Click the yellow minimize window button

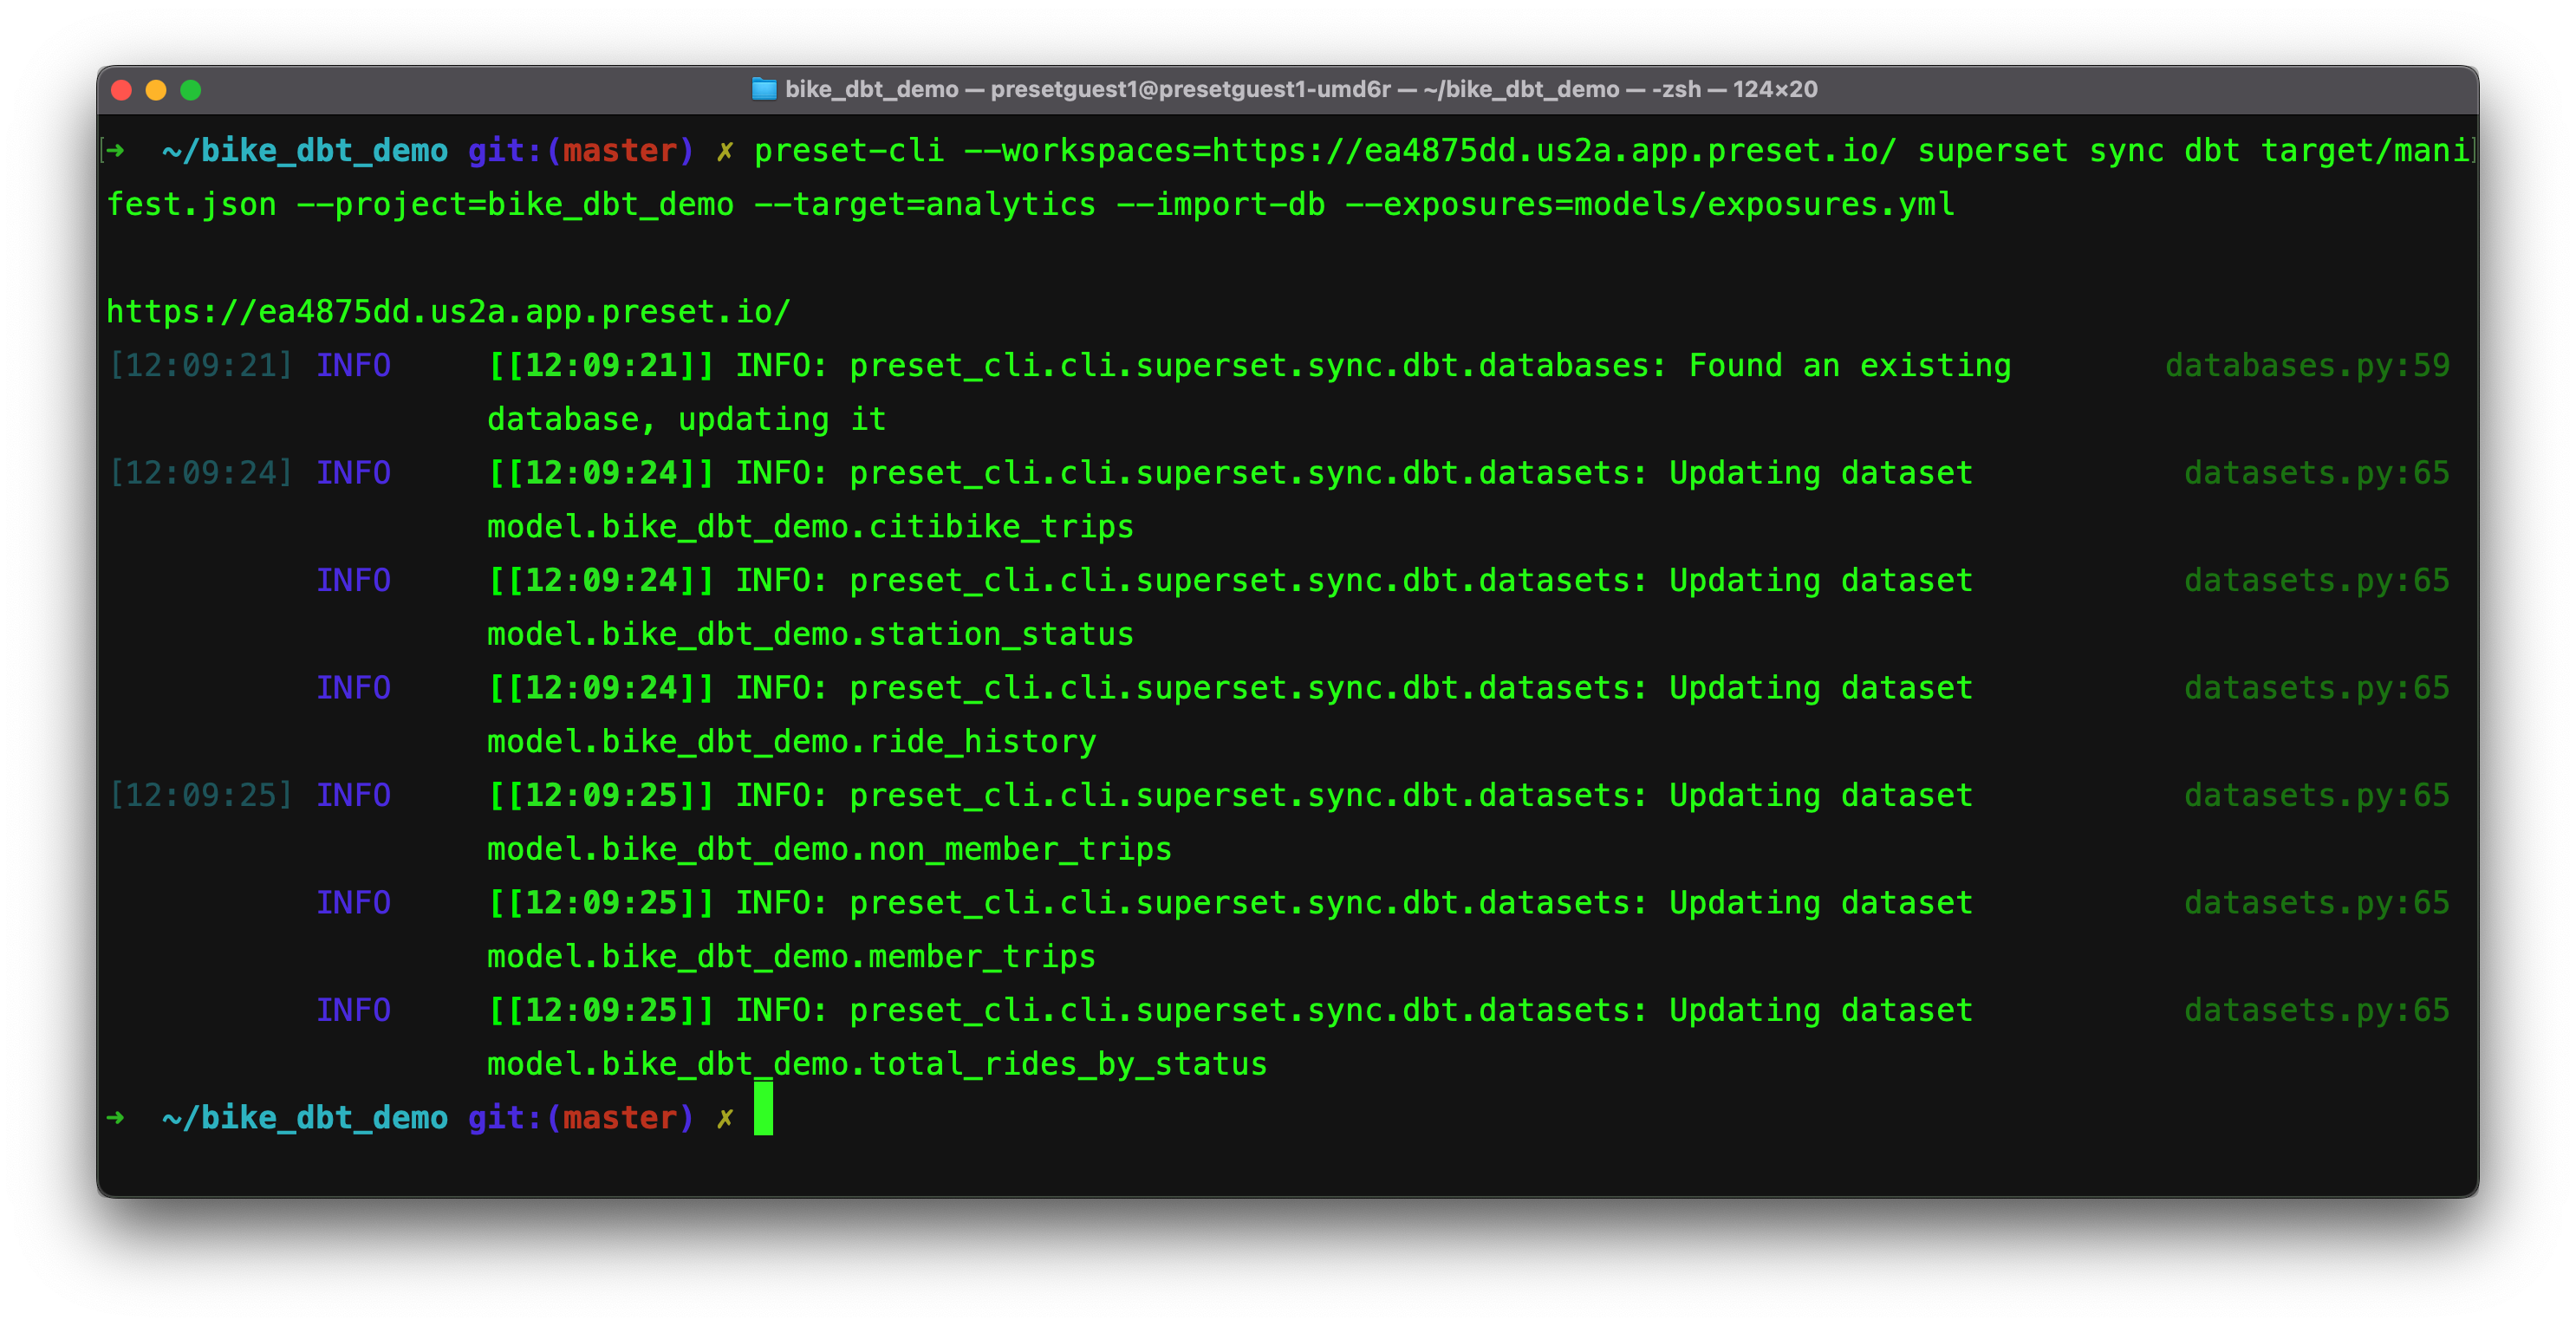coord(156,90)
